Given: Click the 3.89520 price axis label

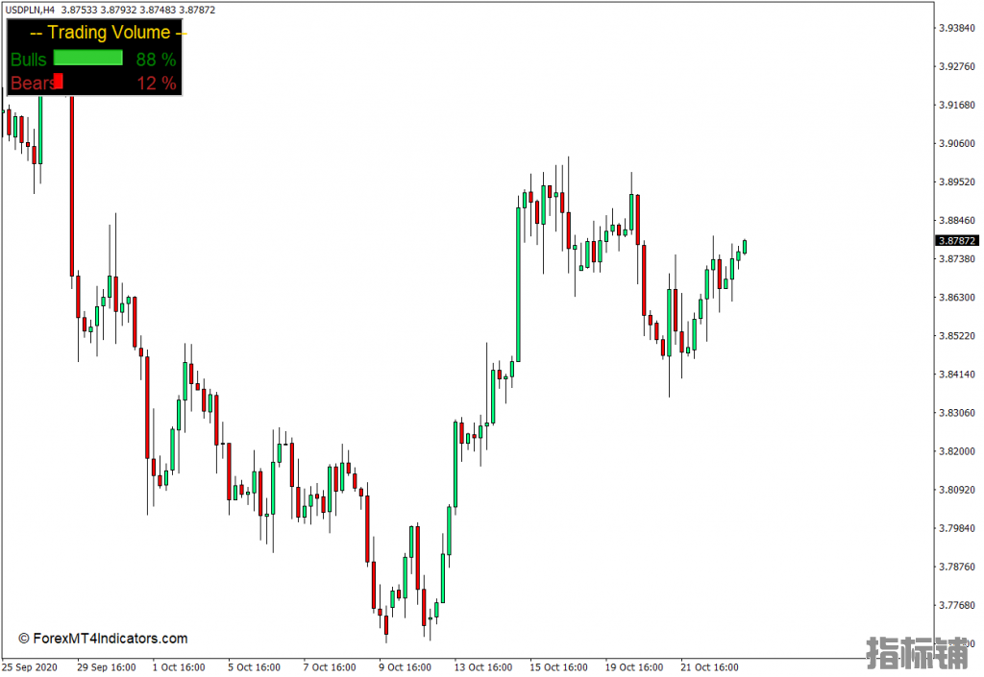Looking at the screenshot, I should (x=957, y=181).
